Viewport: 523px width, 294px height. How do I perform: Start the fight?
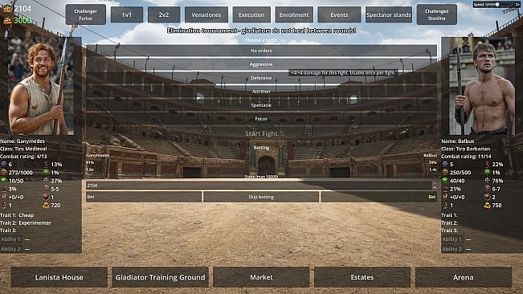click(261, 133)
